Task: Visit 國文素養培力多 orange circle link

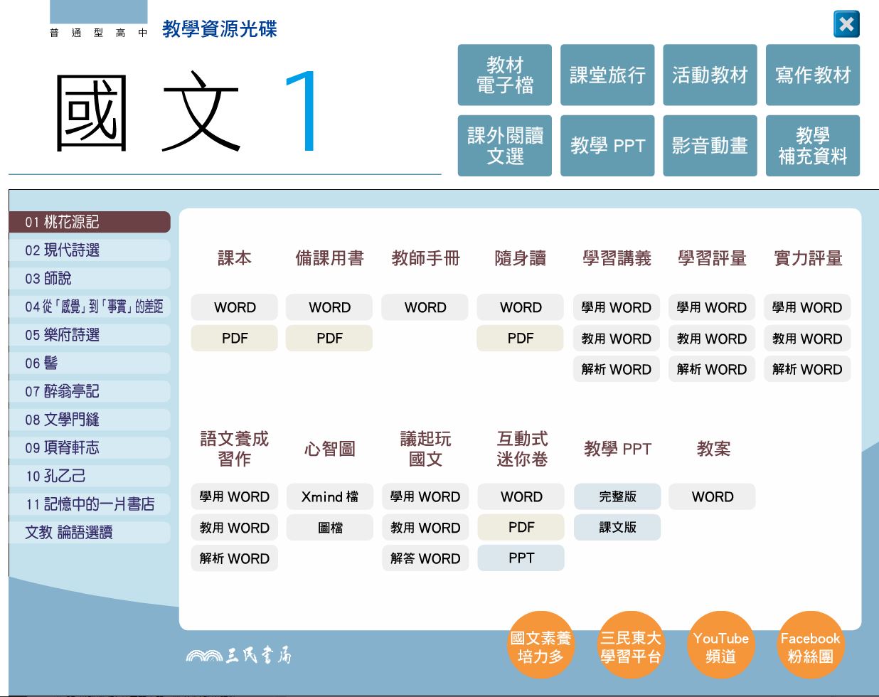Action: coord(541,647)
